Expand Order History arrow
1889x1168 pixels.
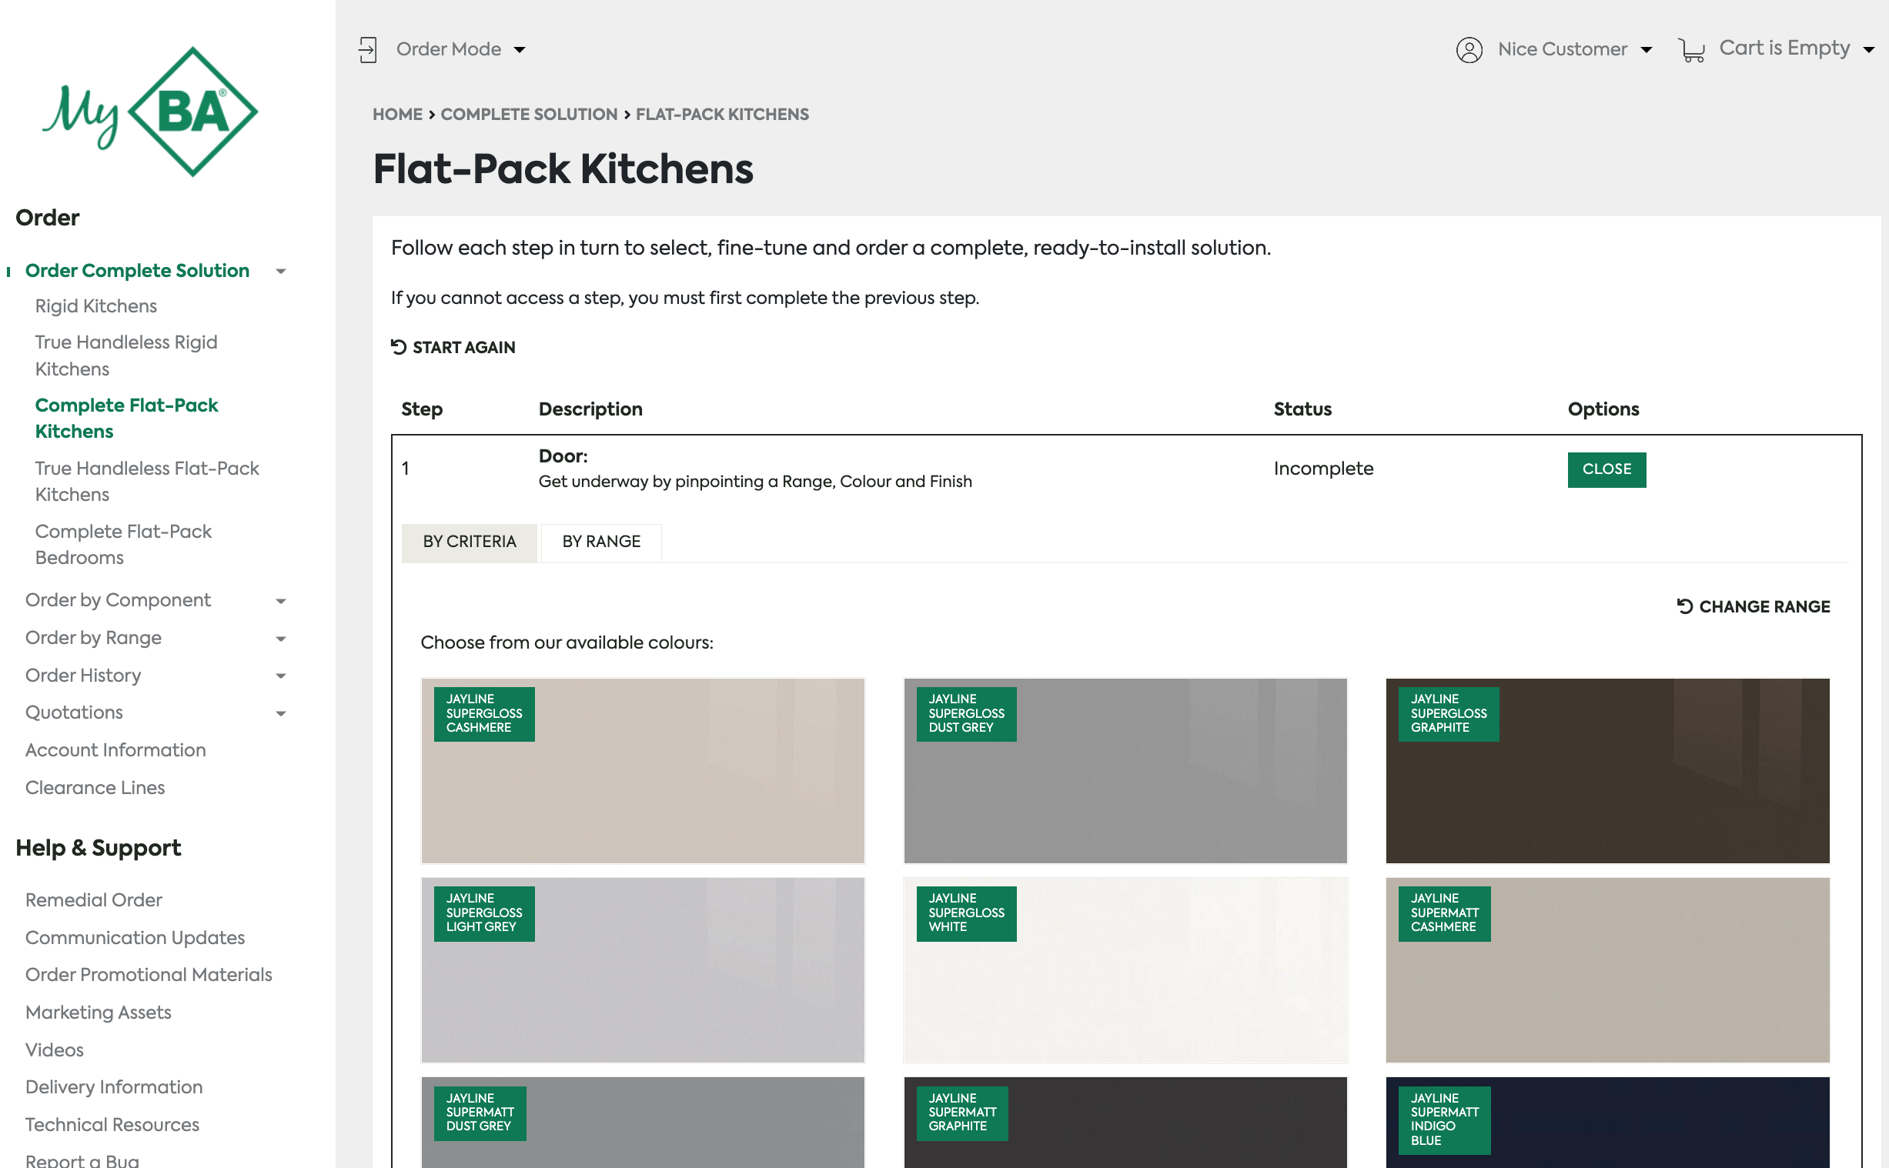pyautogui.click(x=281, y=676)
